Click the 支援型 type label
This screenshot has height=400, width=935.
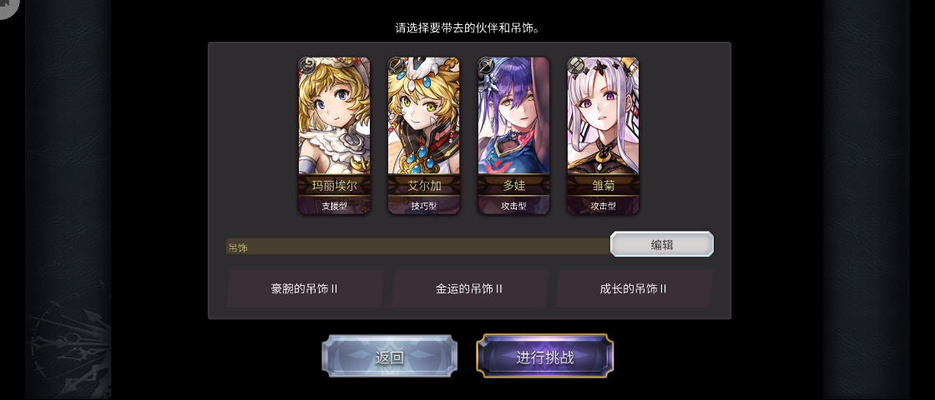click(x=334, y=207)
